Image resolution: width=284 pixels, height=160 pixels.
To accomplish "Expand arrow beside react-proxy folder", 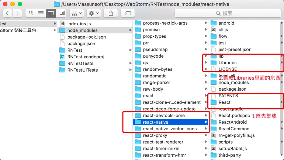I will tap(206, 135).
